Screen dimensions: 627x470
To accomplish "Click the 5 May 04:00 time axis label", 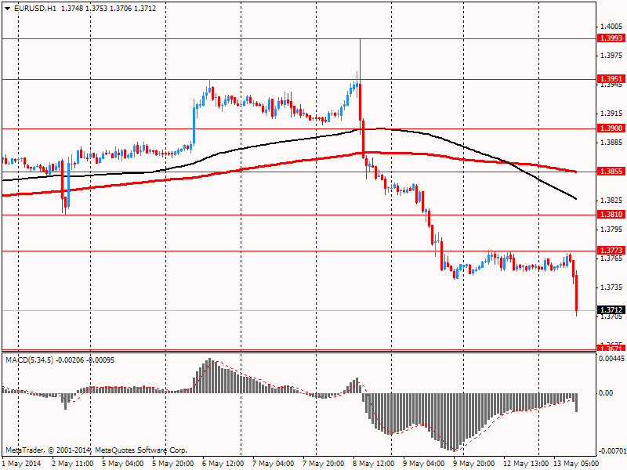I will [x=122, y=464].
